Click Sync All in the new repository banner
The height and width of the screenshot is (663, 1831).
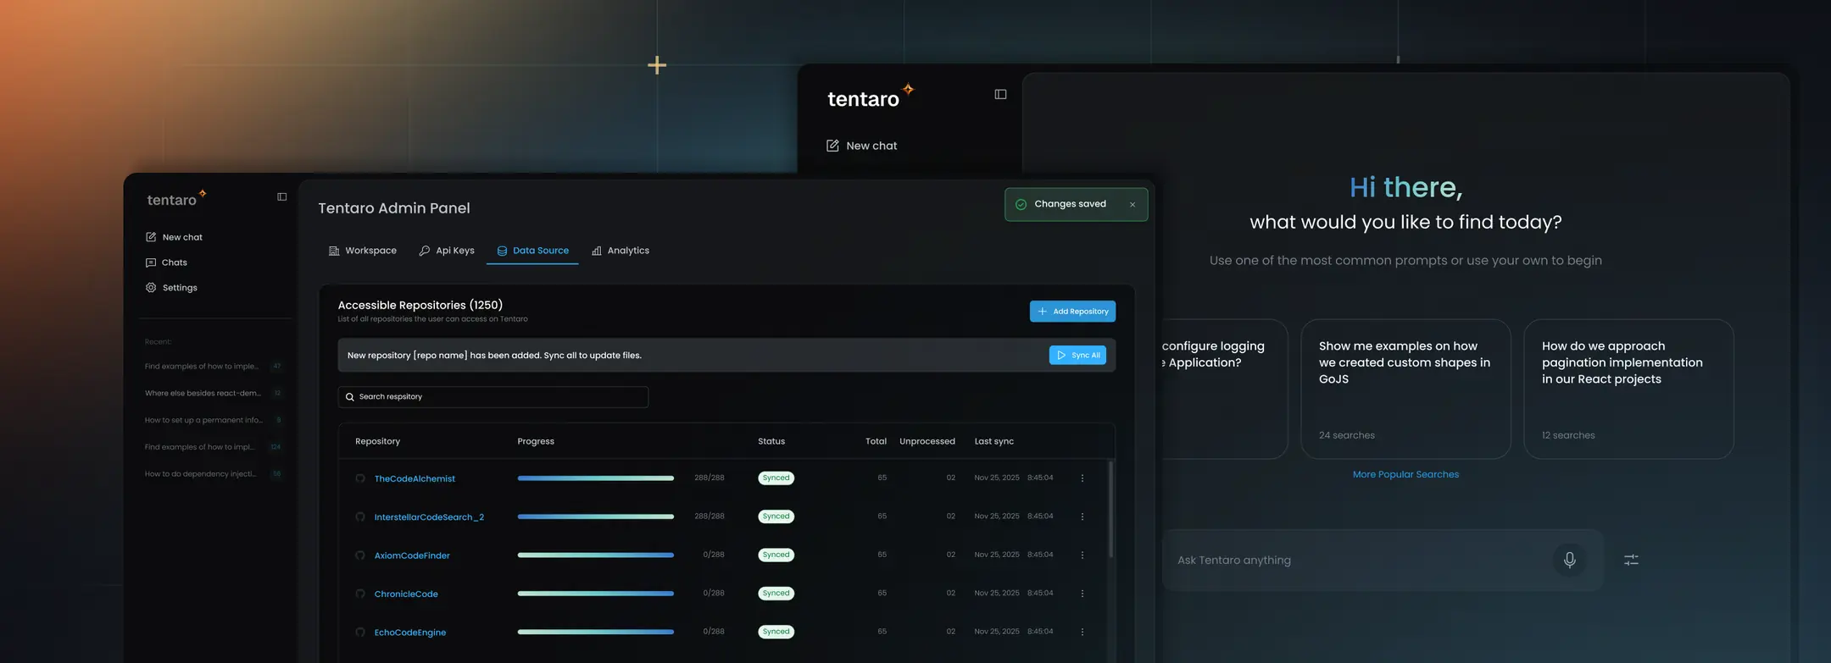(x=1077, y=356)
